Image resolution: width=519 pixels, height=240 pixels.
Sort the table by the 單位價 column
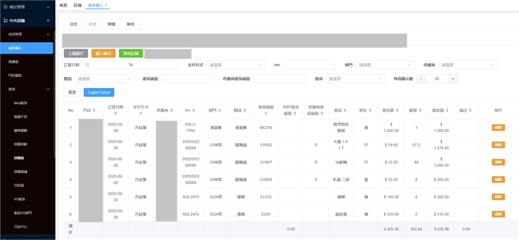[x=397, y=110]
